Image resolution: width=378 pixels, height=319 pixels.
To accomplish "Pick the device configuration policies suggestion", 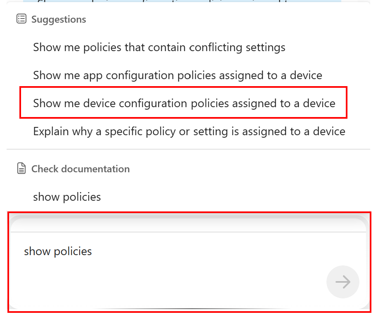I will (x=184, y=103).
